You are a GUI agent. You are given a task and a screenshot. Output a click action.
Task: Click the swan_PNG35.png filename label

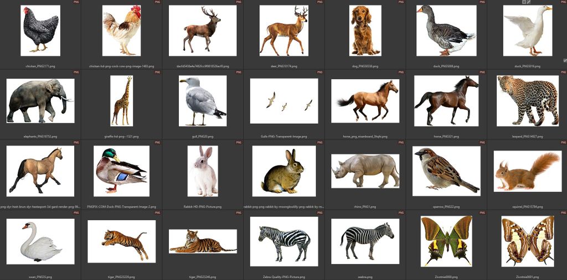[40, 277]
